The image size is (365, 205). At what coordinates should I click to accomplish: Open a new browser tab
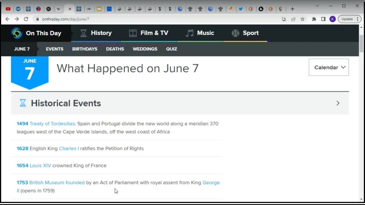(x=292, y=9)
